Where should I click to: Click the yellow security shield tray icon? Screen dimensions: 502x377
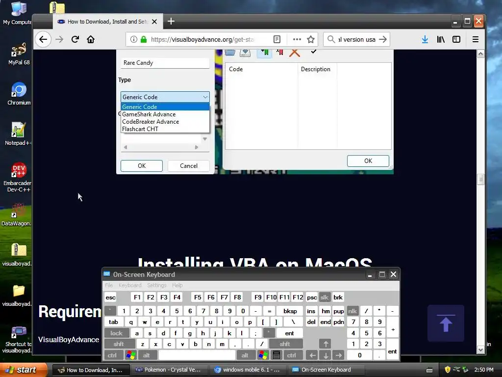click(x=448, y=370)
